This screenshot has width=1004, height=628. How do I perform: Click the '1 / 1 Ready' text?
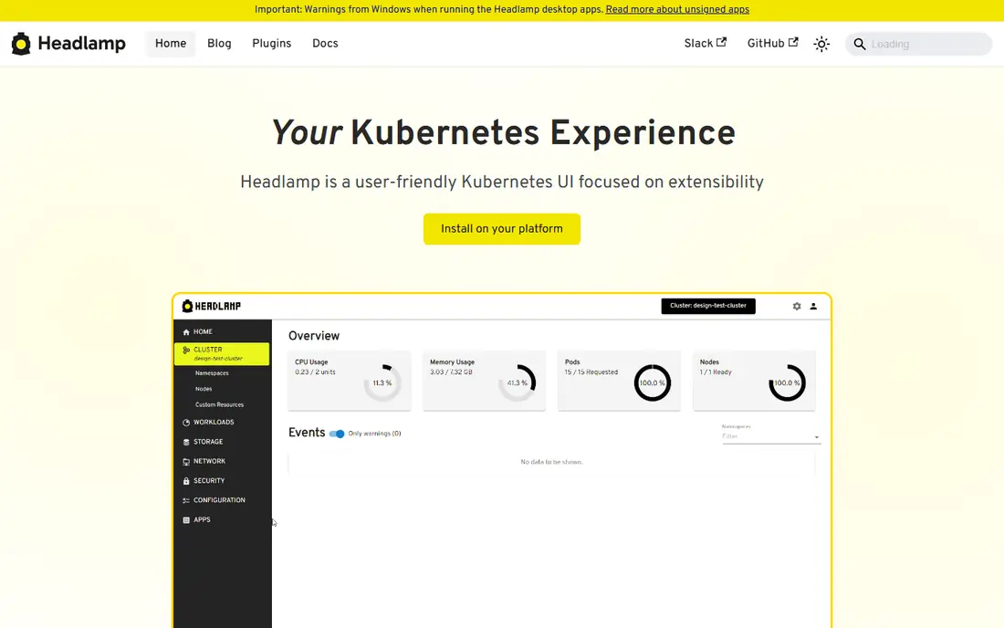(x=716, y=372)
